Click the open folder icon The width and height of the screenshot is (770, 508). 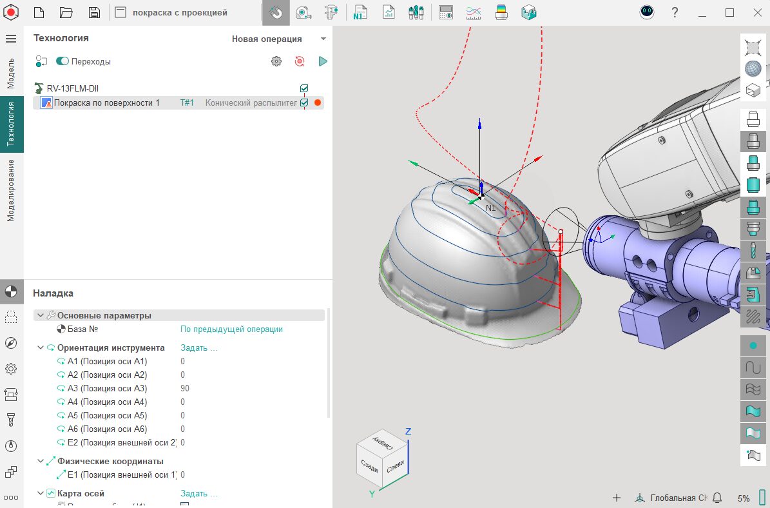point(66,12)
